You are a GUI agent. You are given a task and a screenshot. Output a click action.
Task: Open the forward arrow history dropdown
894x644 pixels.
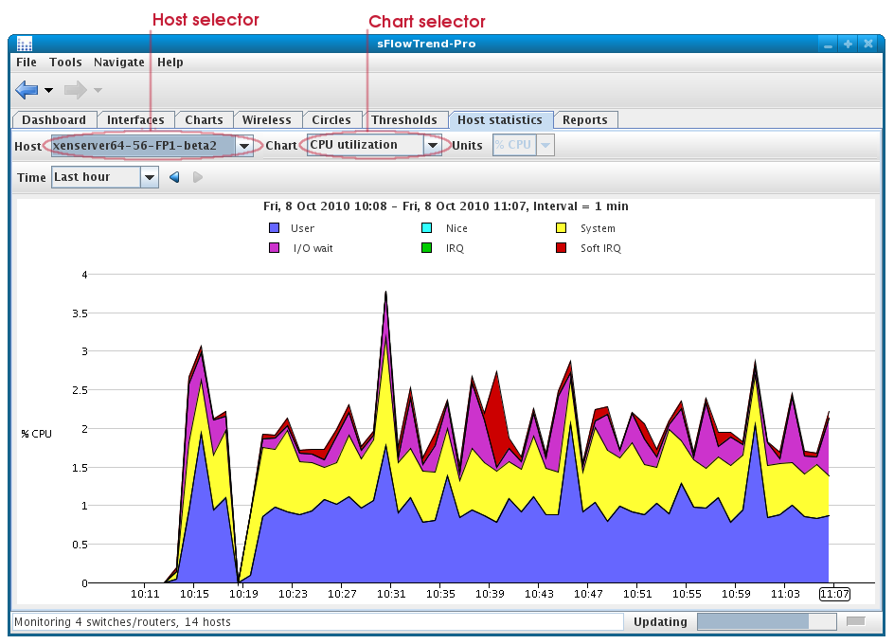click(98, 90)
